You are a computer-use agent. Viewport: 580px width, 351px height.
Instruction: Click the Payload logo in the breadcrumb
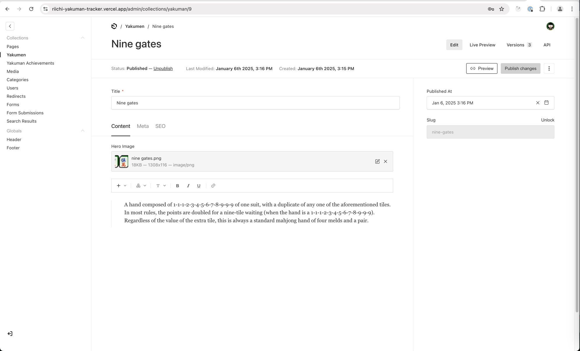pyautogui.click(x=114, y=26)
